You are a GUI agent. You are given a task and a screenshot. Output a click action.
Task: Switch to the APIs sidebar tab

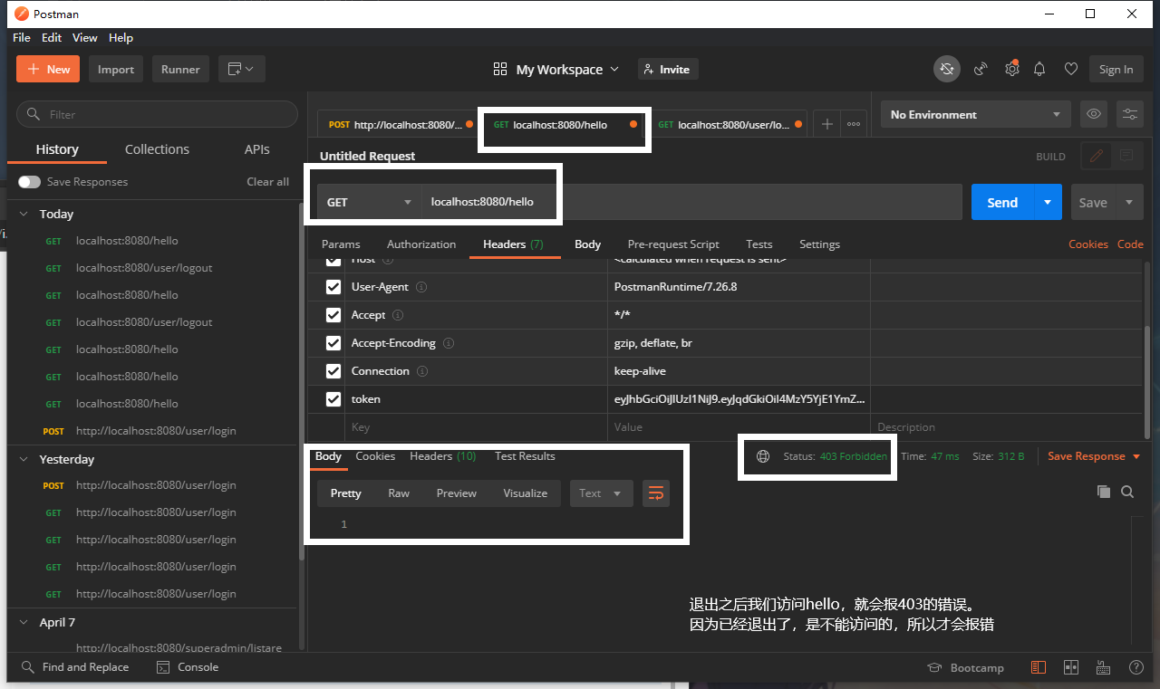tap(257, 149)
